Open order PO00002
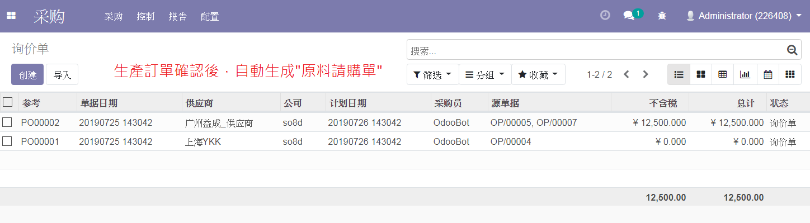 (x=40, y=122)
